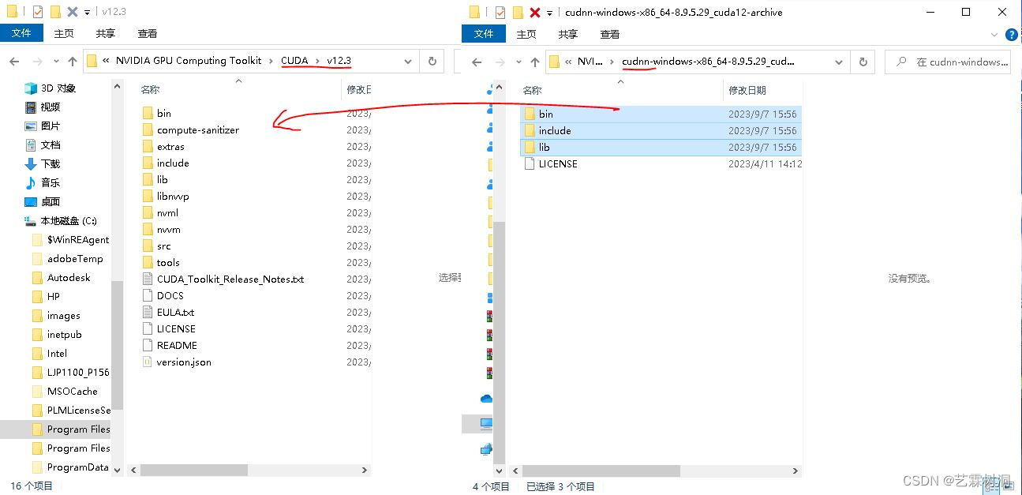Viewport: 1022px width, 495px height.
Task: Open 主页 tab in the v12.3 window
Action: coord(64,33)
